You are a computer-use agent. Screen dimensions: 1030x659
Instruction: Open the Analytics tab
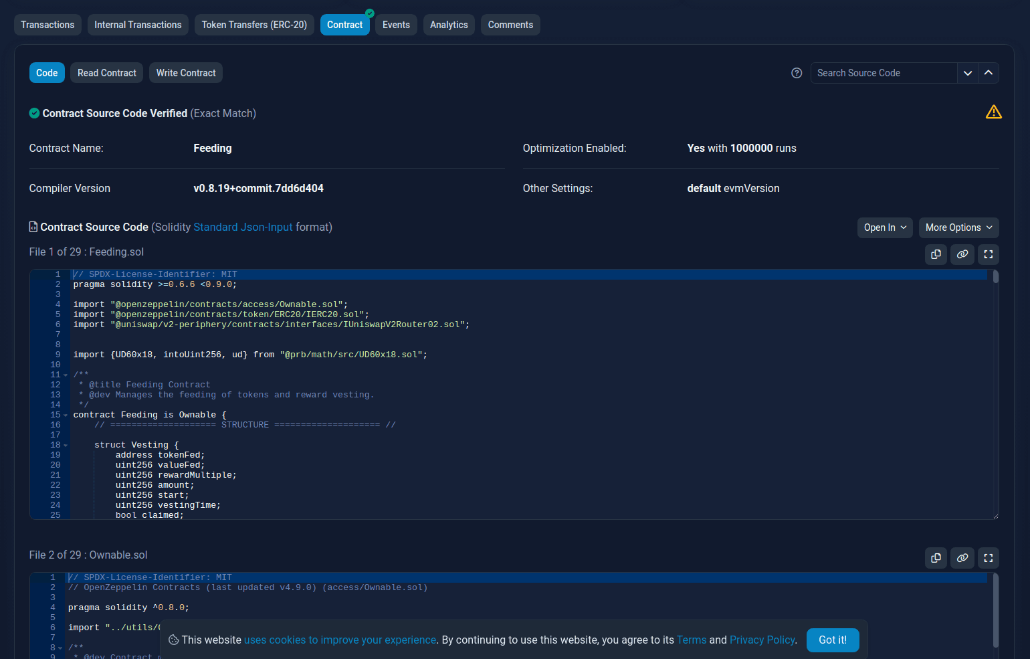pyautogui.click(x=449, y=25)
